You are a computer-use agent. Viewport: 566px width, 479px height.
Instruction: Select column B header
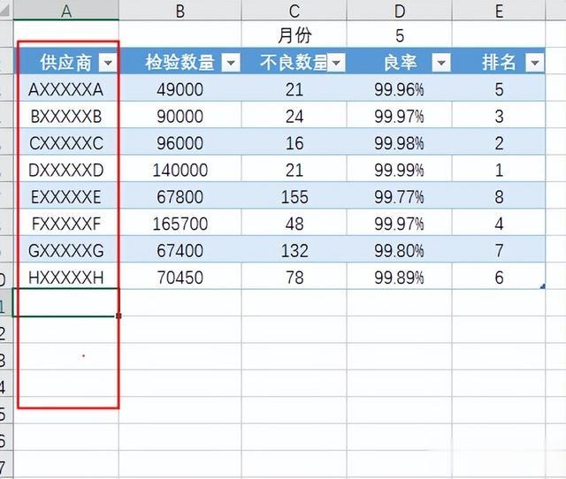point(180,10)
